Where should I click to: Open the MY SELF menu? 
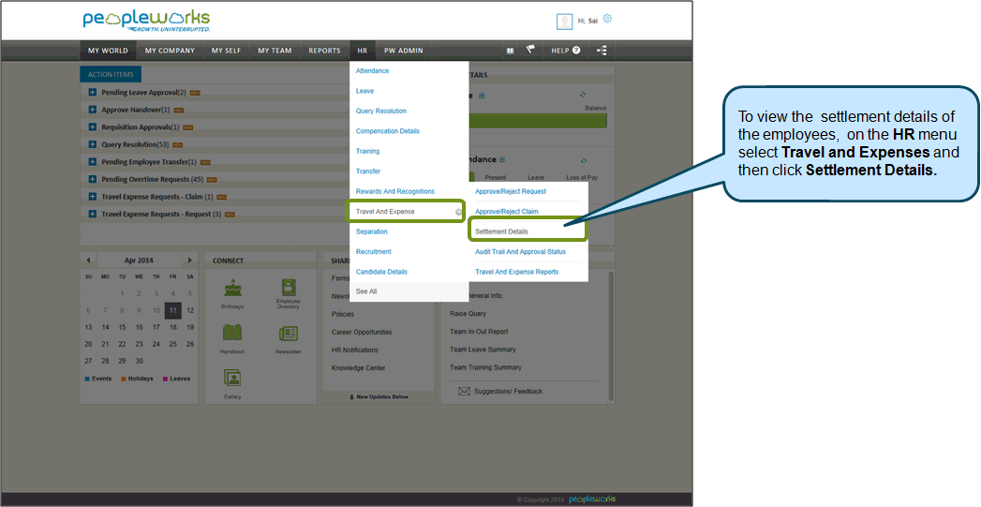coord(226,51)
